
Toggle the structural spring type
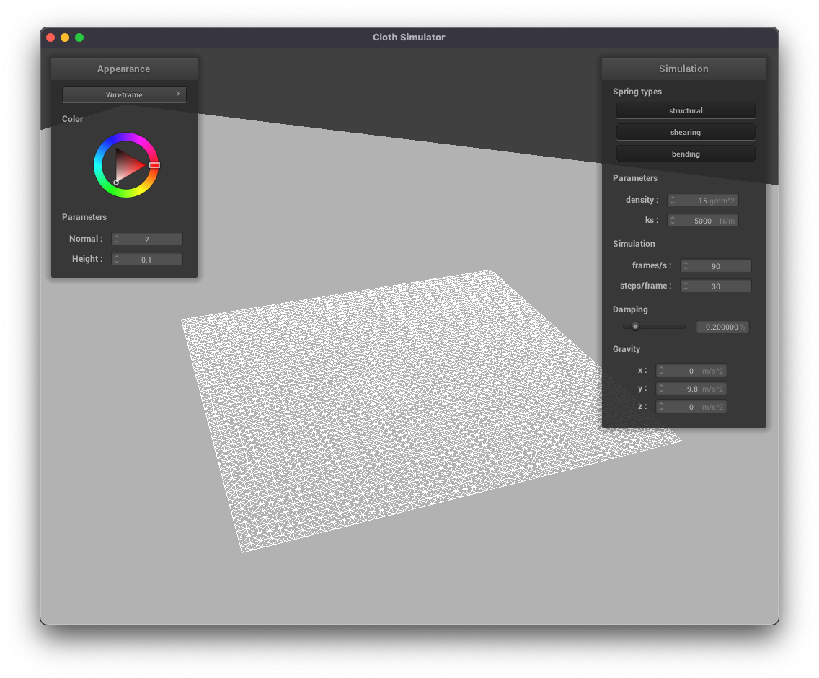coord(686,111)
